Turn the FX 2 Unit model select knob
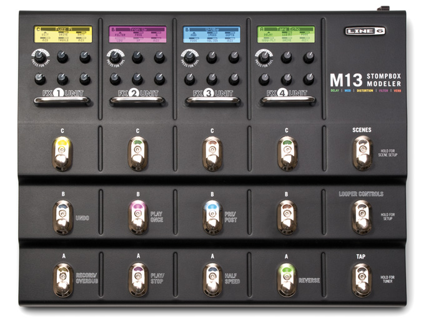Screen dimensions: 421x318 click(115, 57)
